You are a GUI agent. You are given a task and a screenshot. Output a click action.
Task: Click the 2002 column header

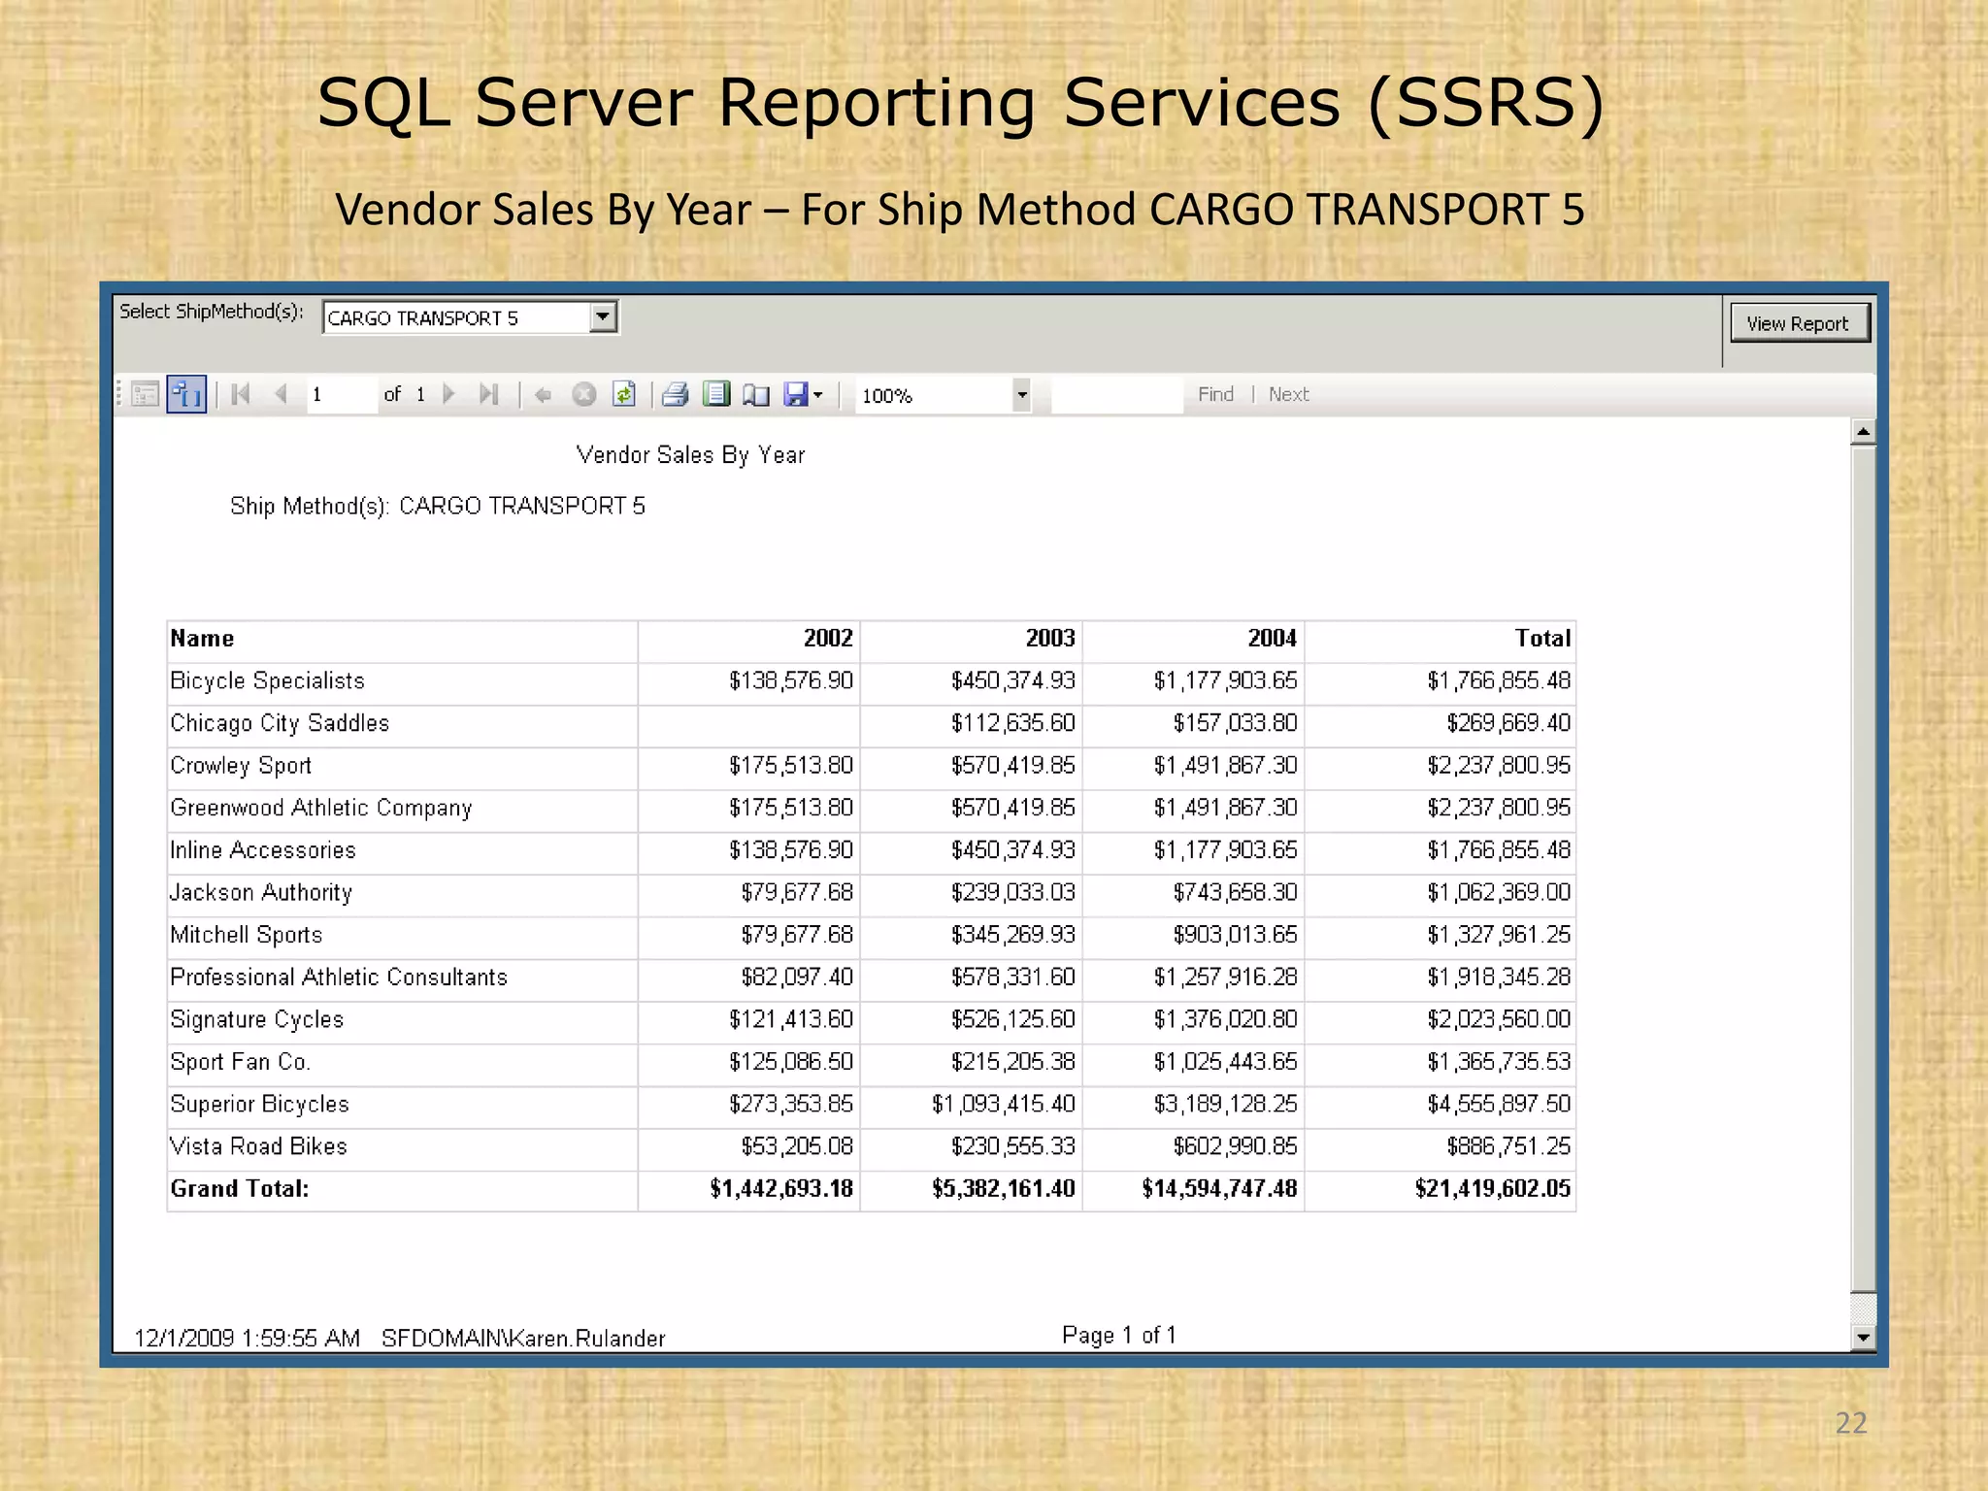(828, 639)
